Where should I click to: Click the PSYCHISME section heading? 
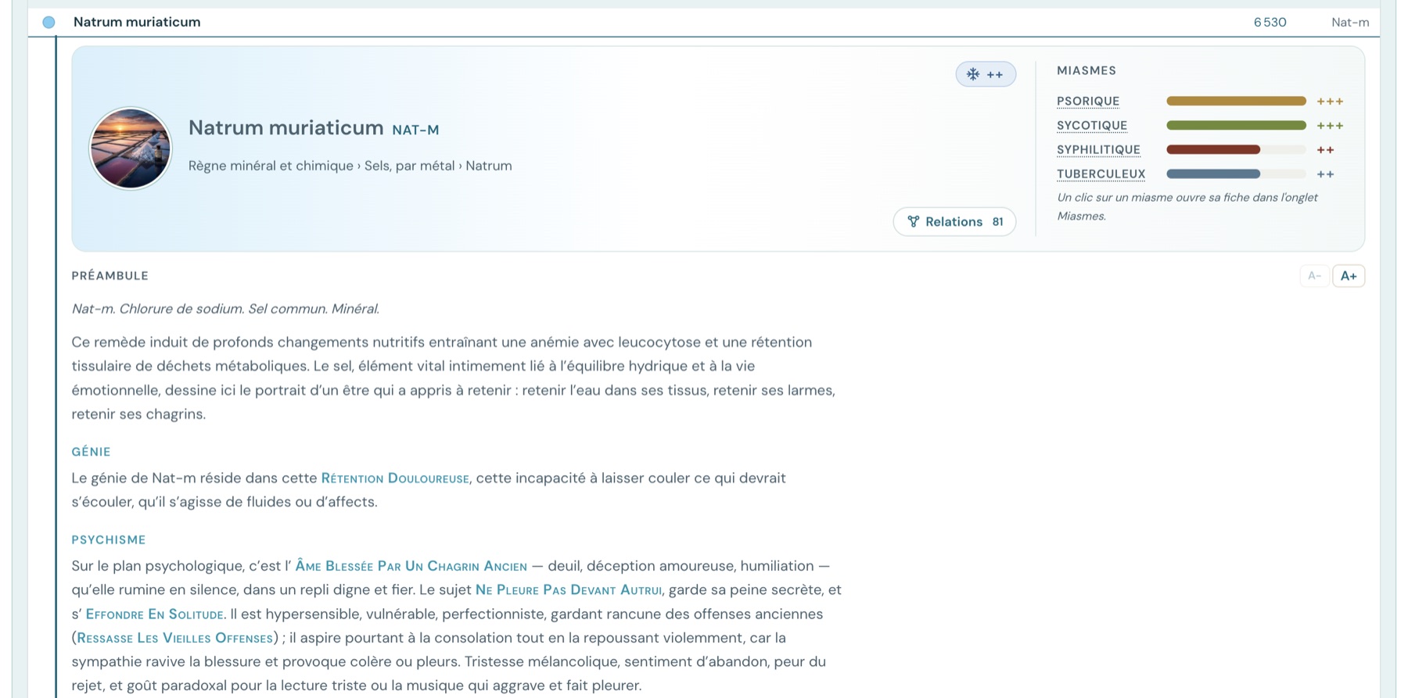109,540
